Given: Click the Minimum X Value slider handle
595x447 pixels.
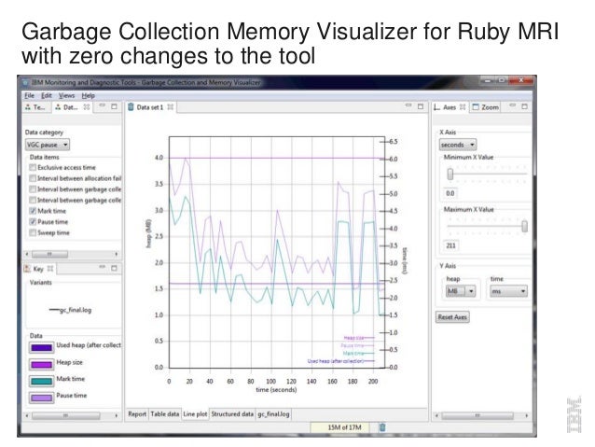Looking at the screenshot, I should coord(450,175).
